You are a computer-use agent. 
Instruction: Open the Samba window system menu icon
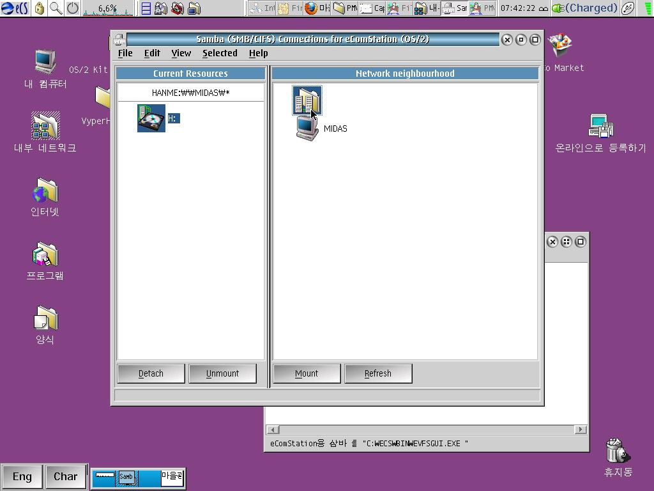click(x=119, y=39)
